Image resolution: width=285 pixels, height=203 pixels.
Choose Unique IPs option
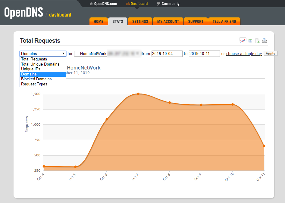click(43, 69)
